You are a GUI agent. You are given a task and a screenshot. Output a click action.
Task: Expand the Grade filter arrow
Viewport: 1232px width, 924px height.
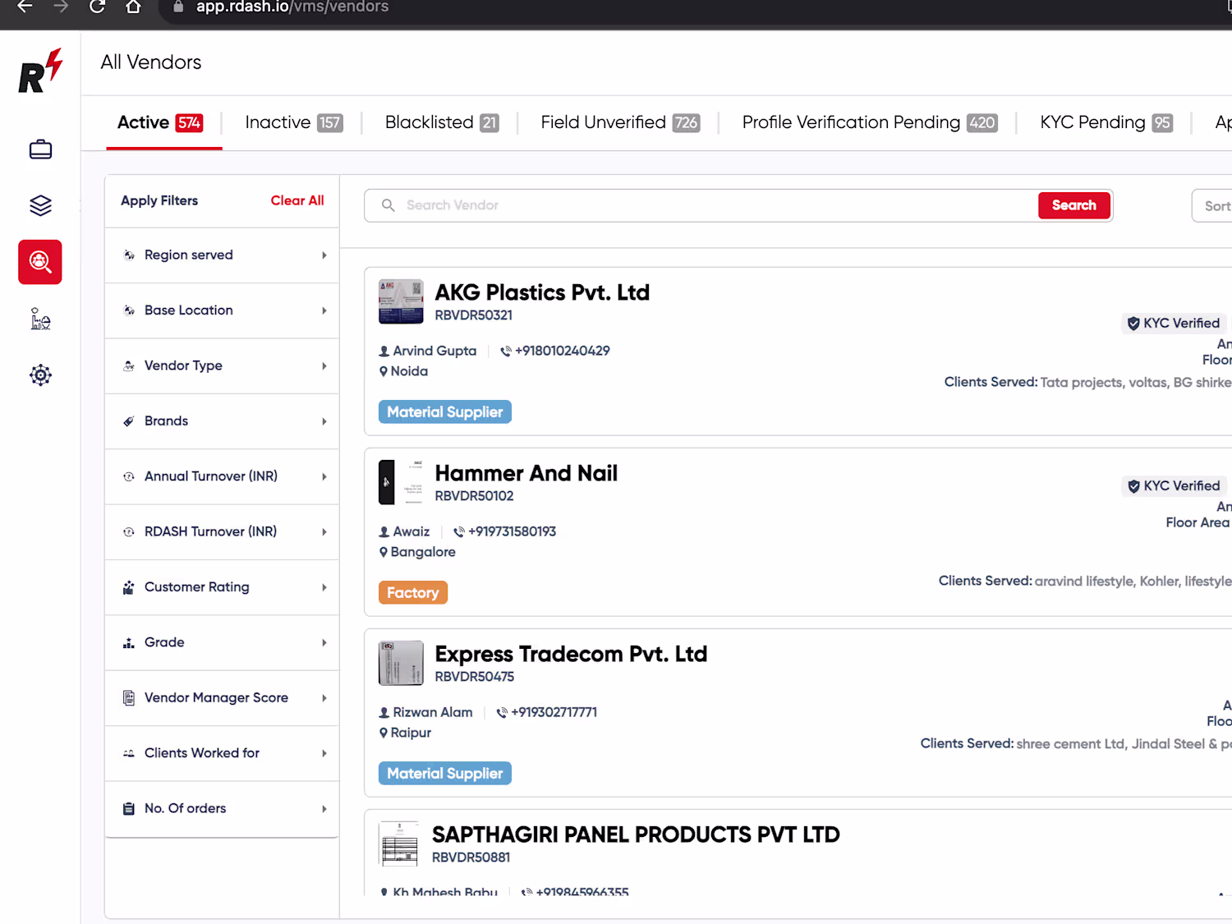324,643
